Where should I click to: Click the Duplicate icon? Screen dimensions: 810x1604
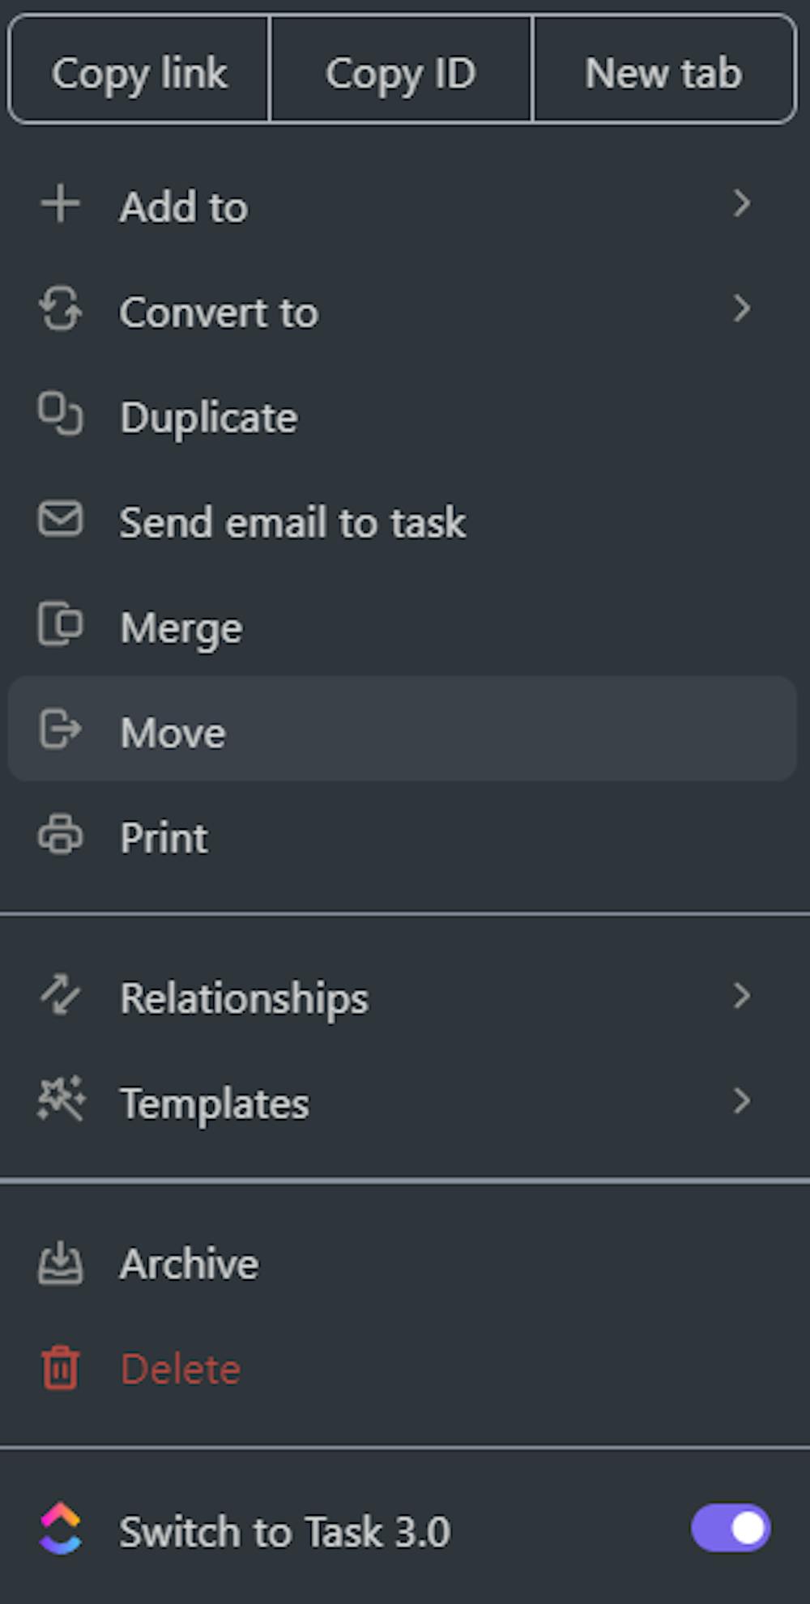[x=61, y=415]
